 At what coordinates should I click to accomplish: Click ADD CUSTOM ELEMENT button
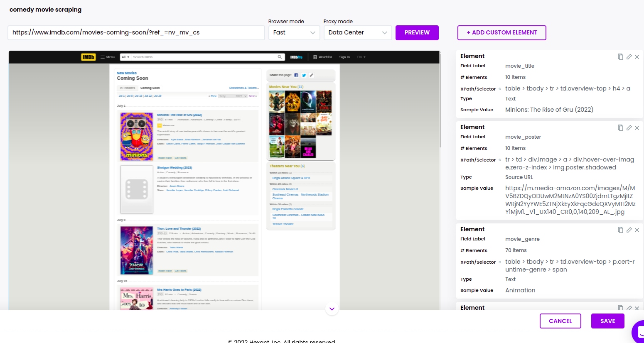[x=501, y=32]
